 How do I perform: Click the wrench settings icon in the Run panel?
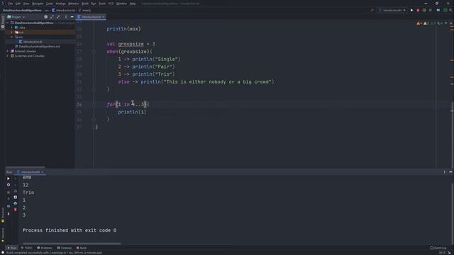point(9,185)
